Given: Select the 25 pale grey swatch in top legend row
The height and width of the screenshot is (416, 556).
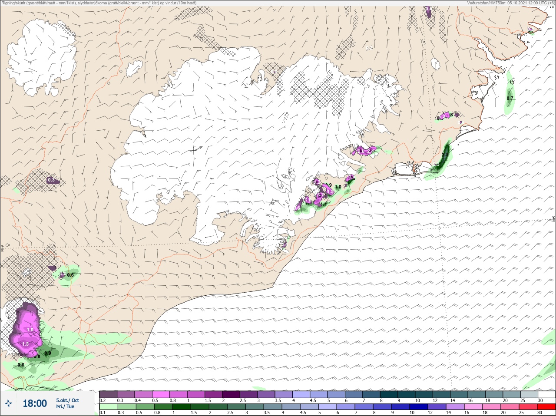Looking at the screenshot, I should pyautogui.click(x=530, y=394).
